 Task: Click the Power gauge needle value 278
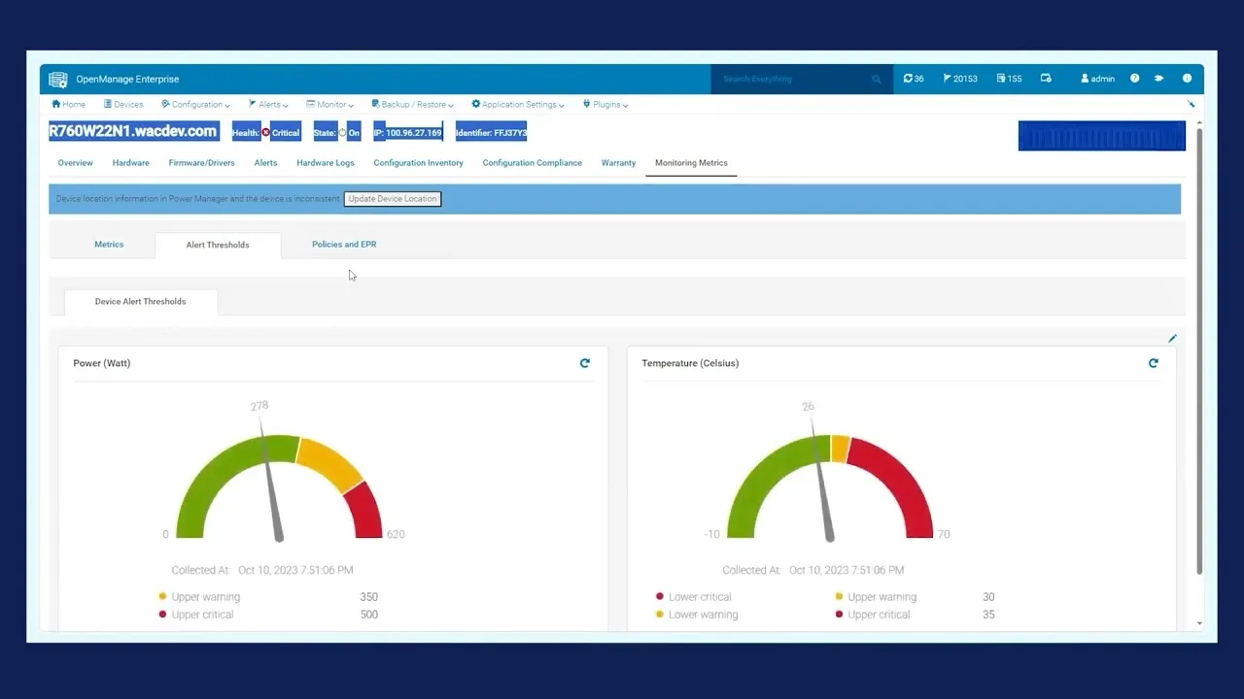[x=259, y=406]
